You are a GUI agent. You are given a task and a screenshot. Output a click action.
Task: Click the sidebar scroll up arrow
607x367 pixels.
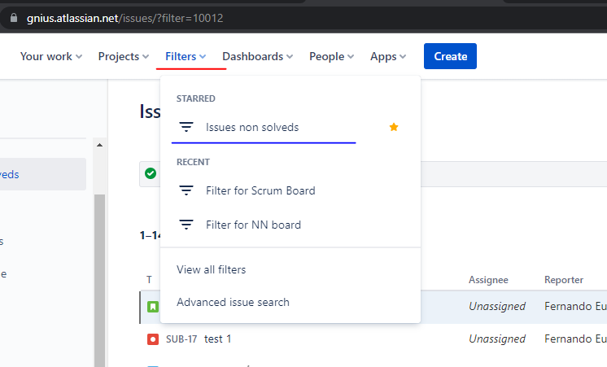pyautogui.click(x=99, y=145)
